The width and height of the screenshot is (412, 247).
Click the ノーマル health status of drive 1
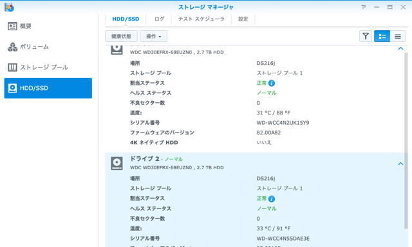point(267,93)
